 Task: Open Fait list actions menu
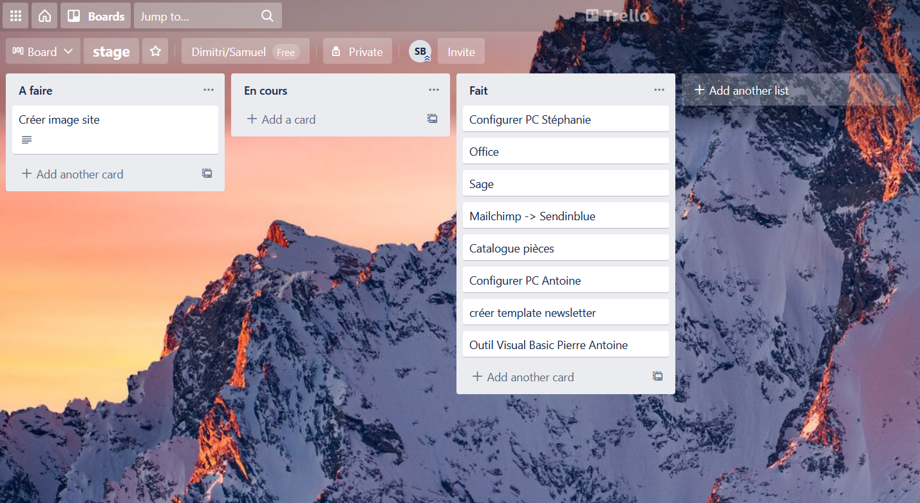point(659,90)
